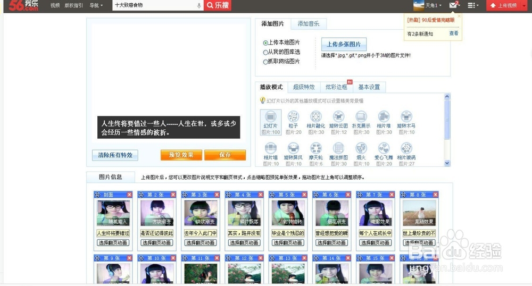Open 选择翻页动画 selector under 第 7 张

pyautogui.click(x=376, y=242)
